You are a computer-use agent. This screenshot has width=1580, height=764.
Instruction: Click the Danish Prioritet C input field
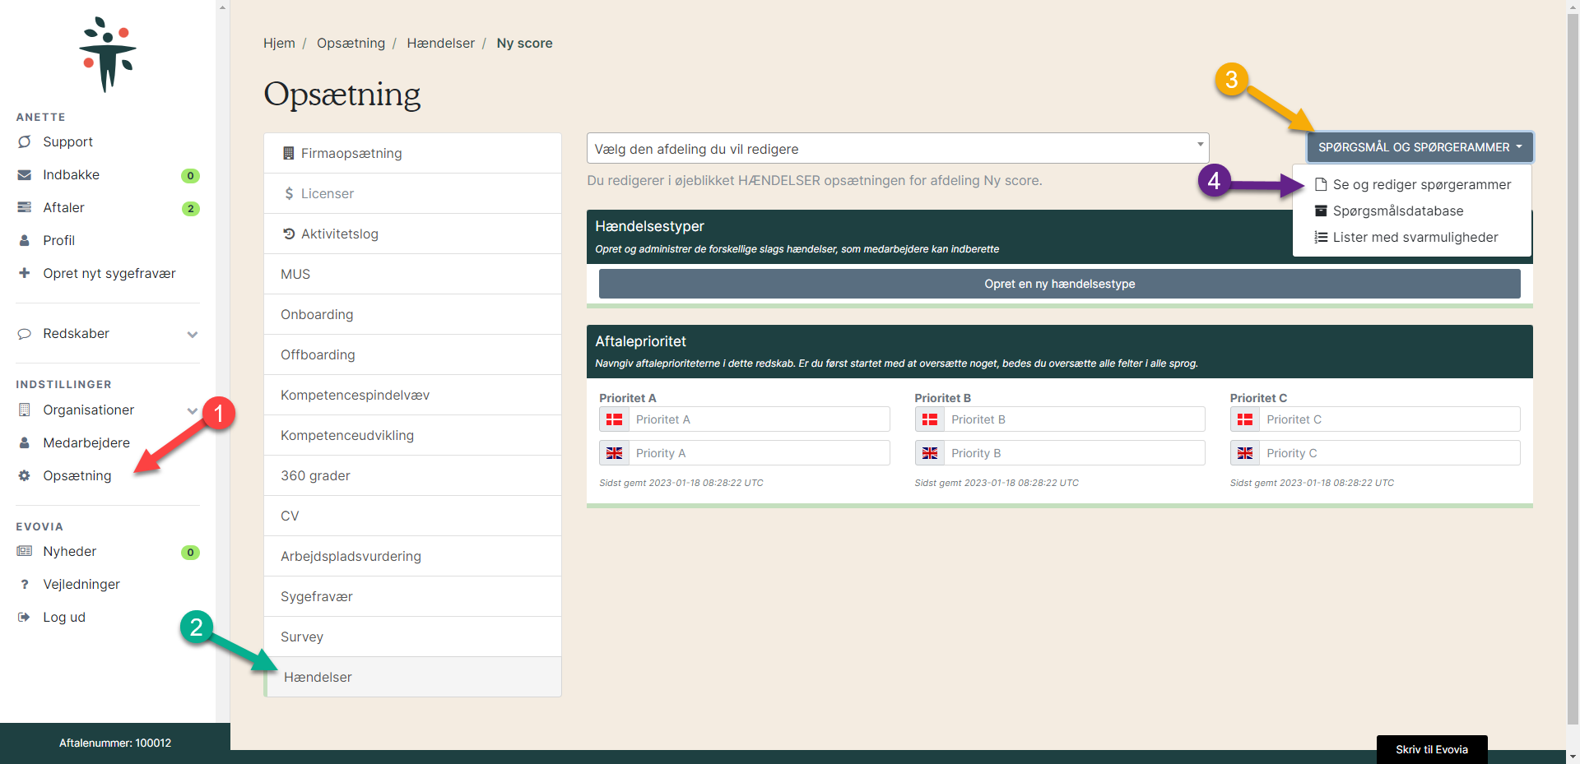1390,419
